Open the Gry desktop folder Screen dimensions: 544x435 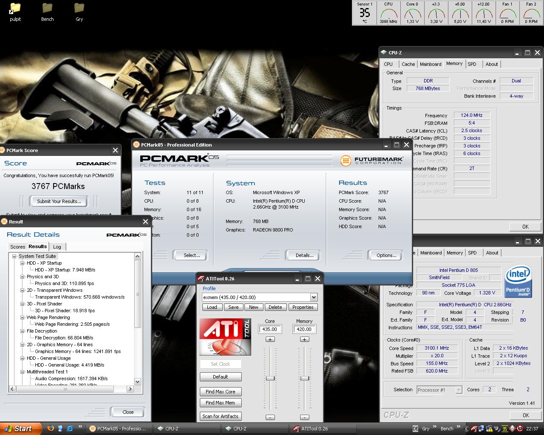coord(79,11)
